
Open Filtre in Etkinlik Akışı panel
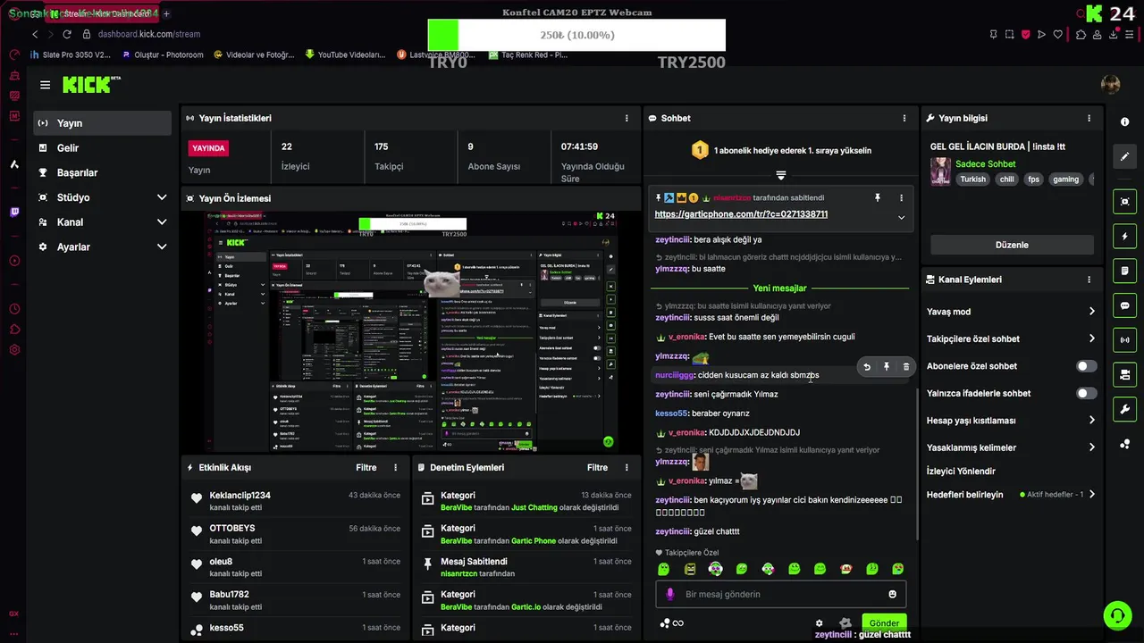point(366,467)
